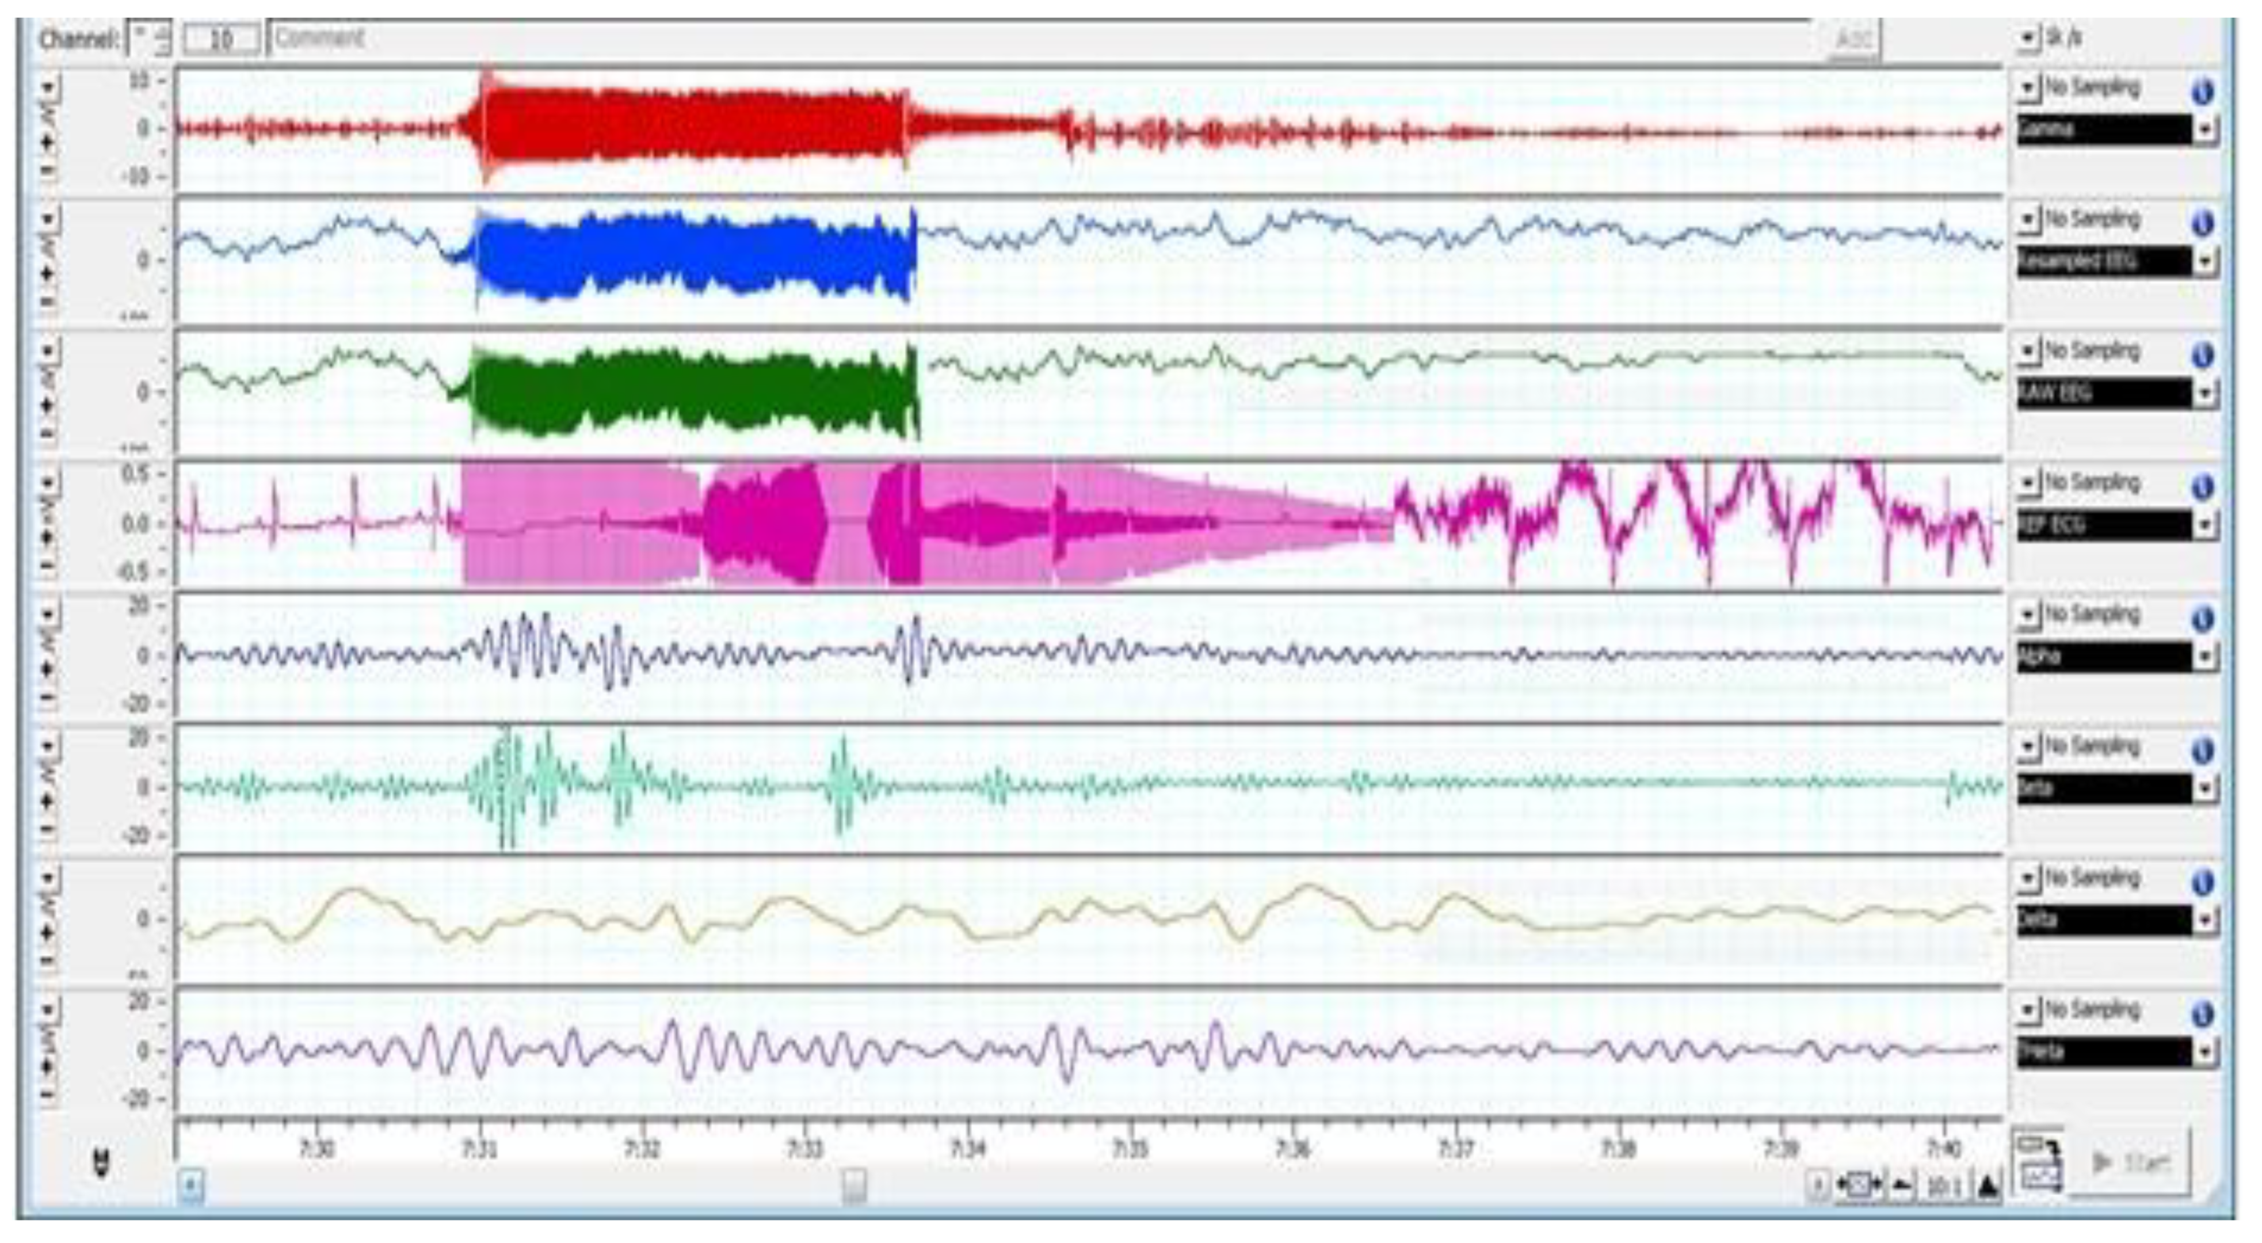Click the horizontal scrollbar thumb below time axis

coord(853,1187)
